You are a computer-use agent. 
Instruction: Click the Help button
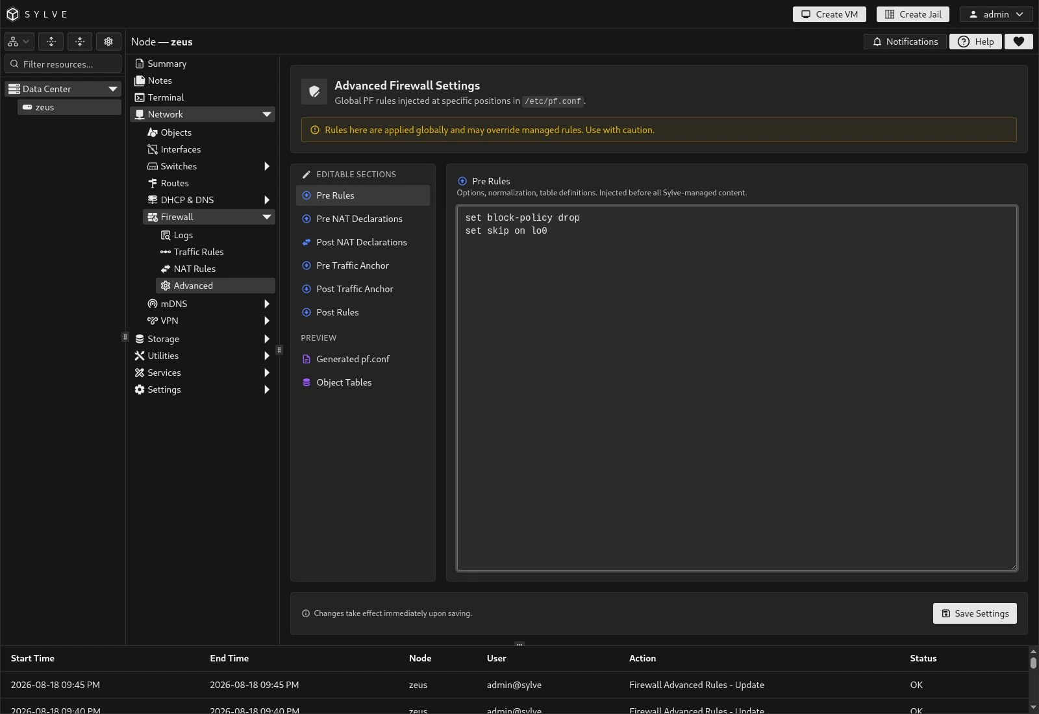[x=975, y=42]
